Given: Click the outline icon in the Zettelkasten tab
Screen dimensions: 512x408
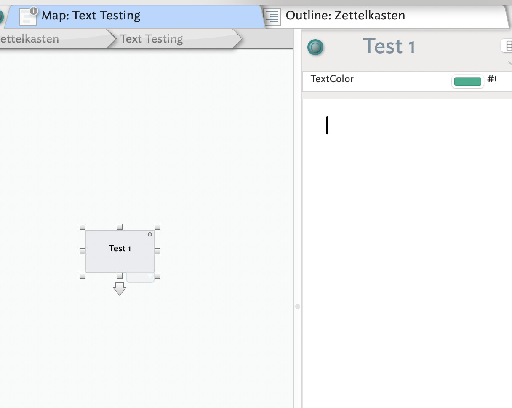Looking at the screenshot, I should pos(272,17).
